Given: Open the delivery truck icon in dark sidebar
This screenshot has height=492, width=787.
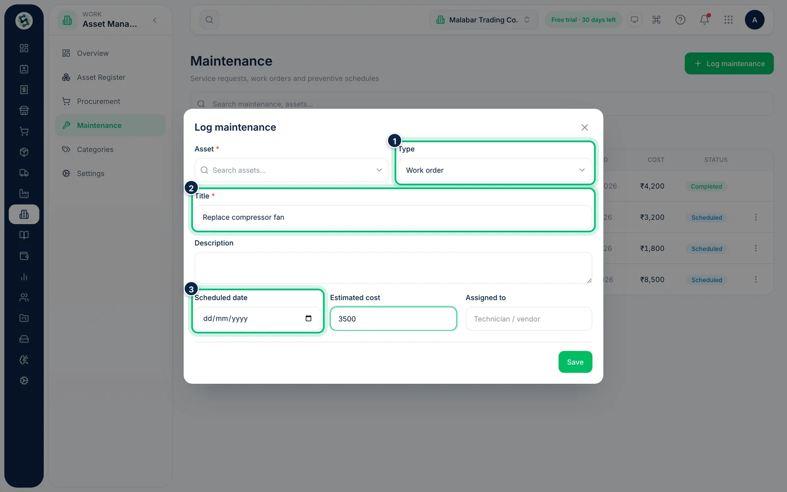Looking at the screenshot, I should (24, 173).
